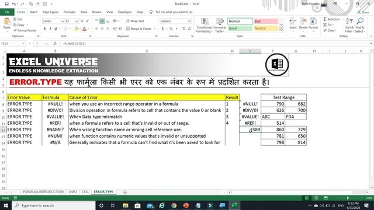Open File Explorer from taskbar
Screen dimensions: 374x210
click(125, 205)
